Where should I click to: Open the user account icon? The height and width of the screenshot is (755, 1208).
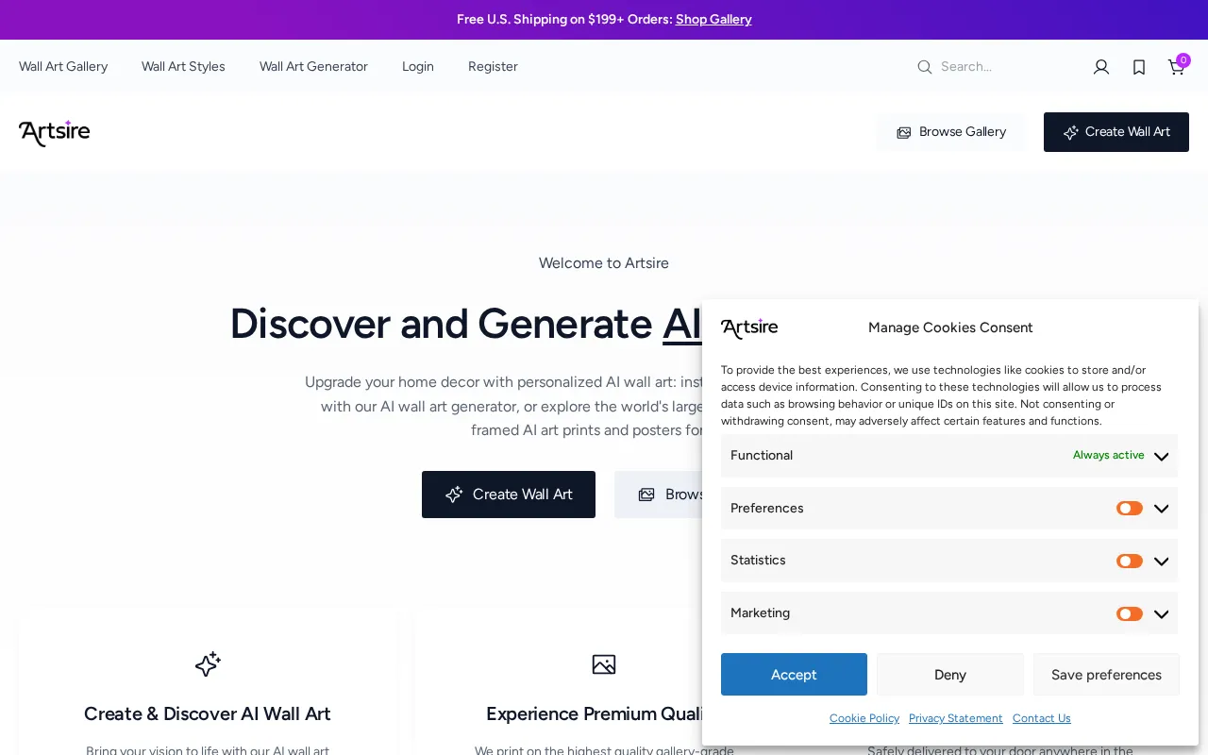[x=1101, y=67]
